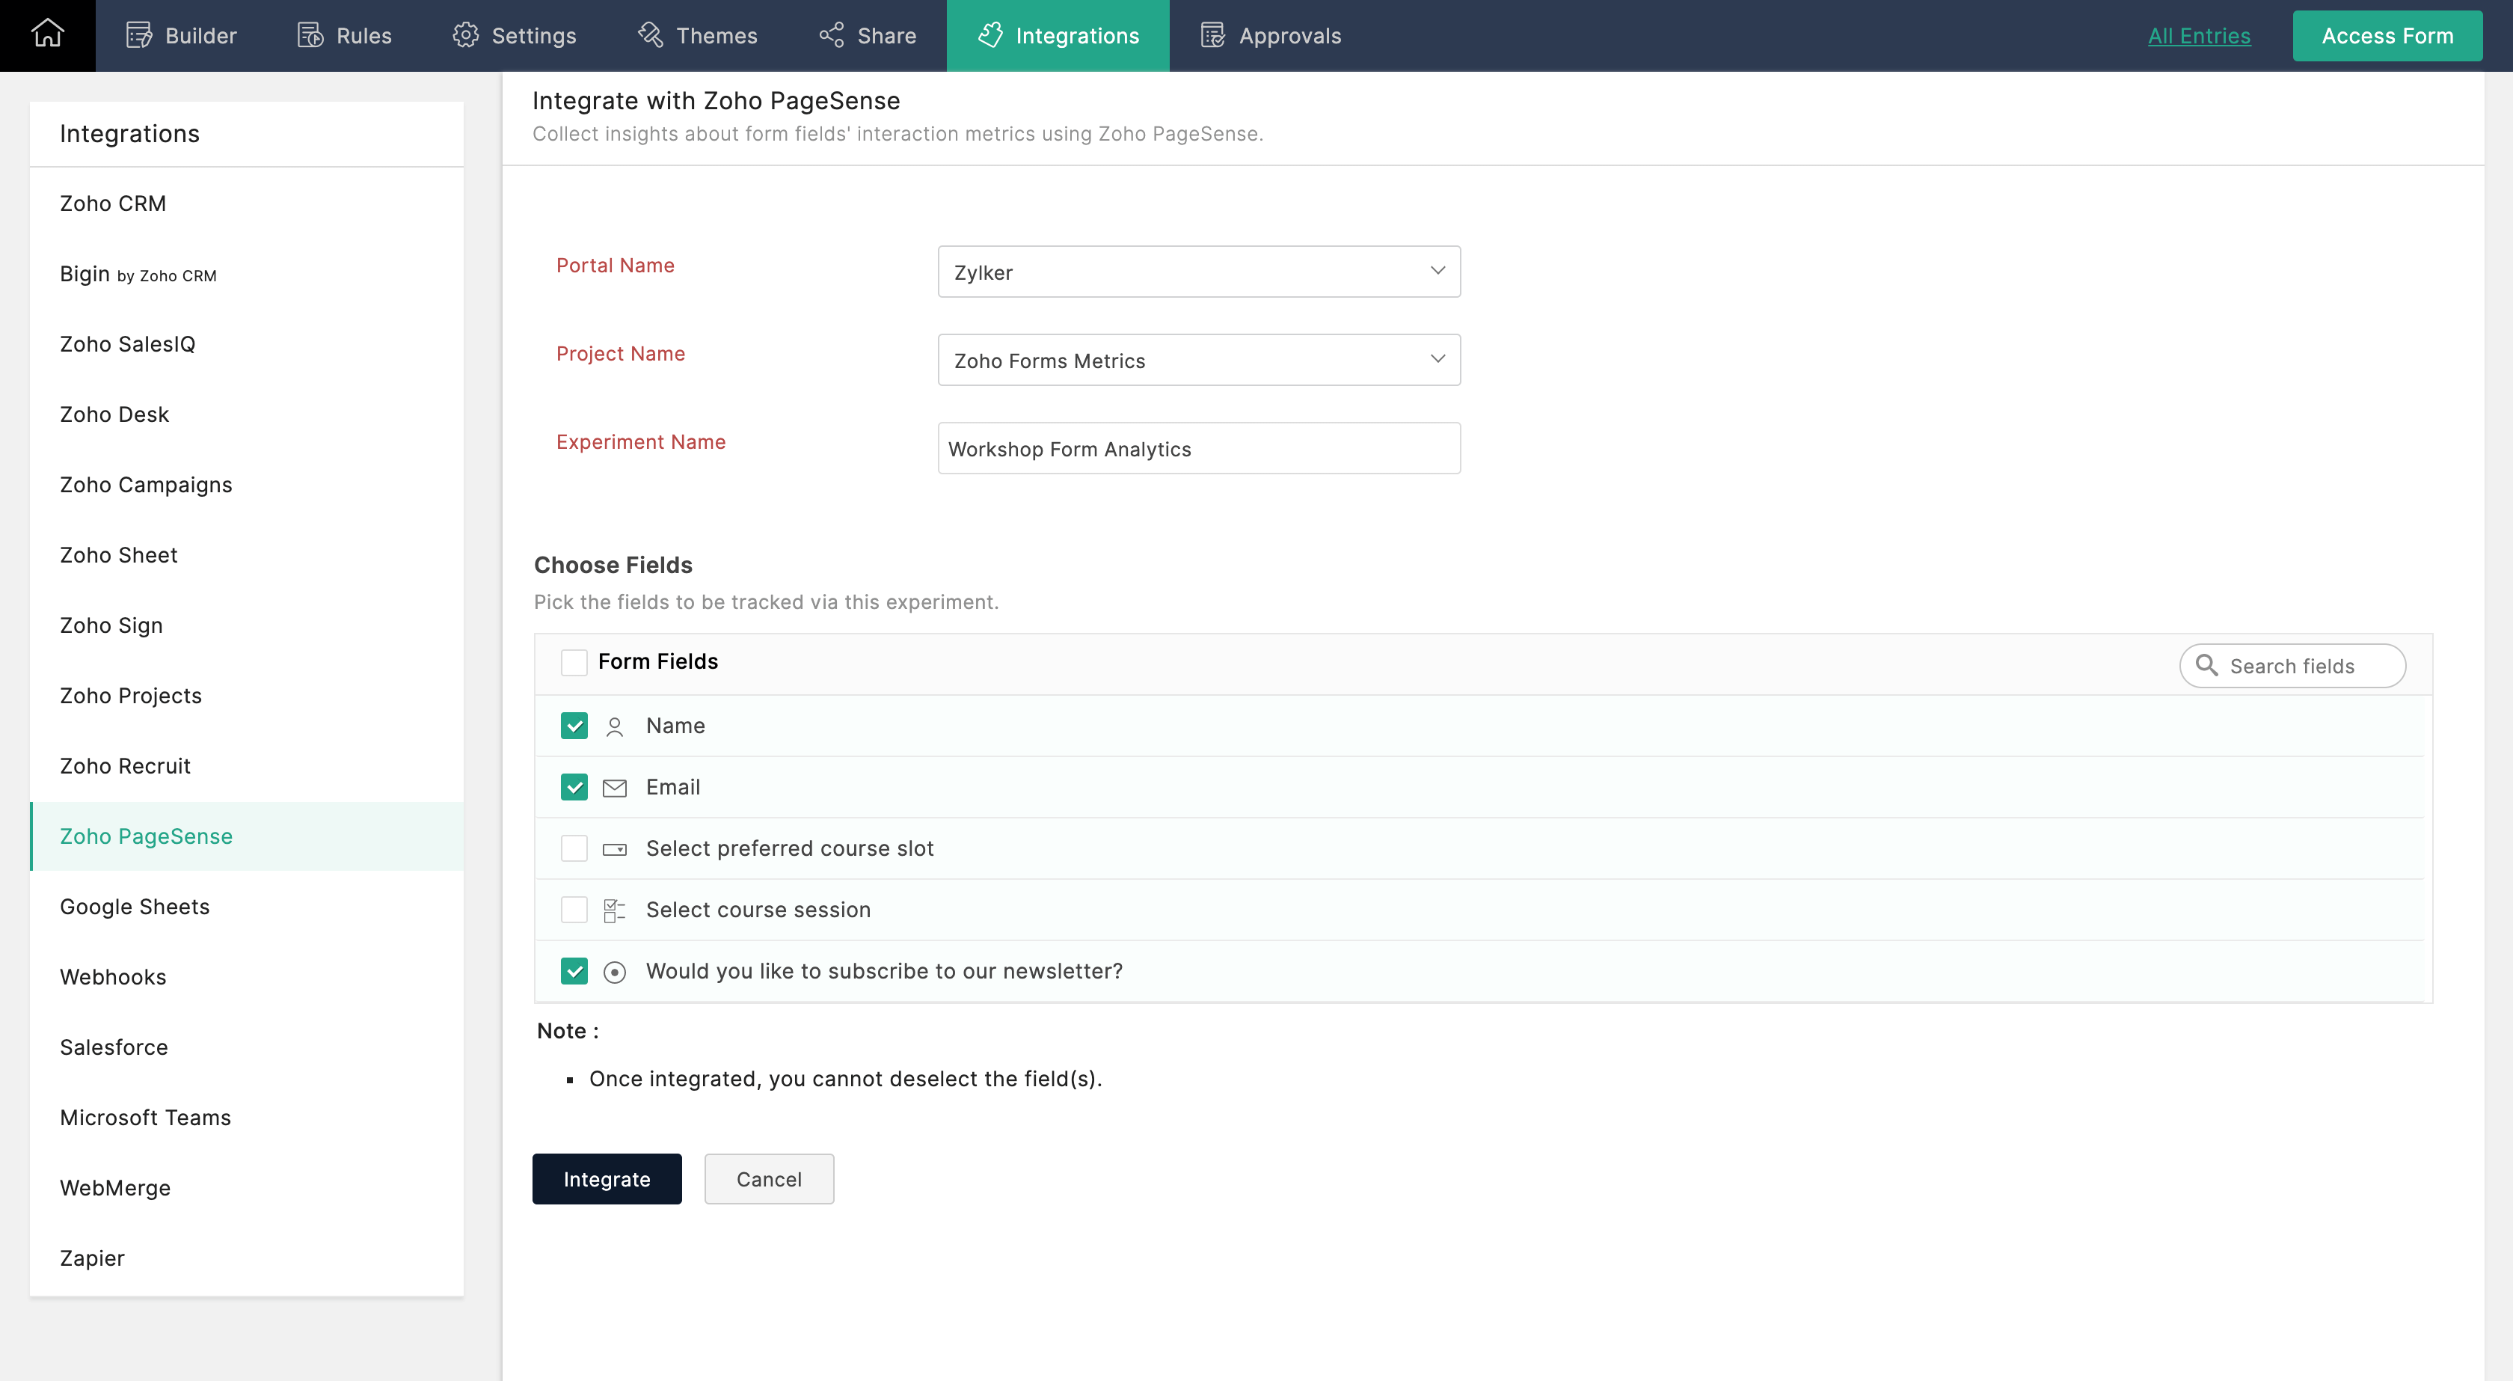Click the Integrate button
This screenshot has width=2513, height=1381.
(607, 1179)
